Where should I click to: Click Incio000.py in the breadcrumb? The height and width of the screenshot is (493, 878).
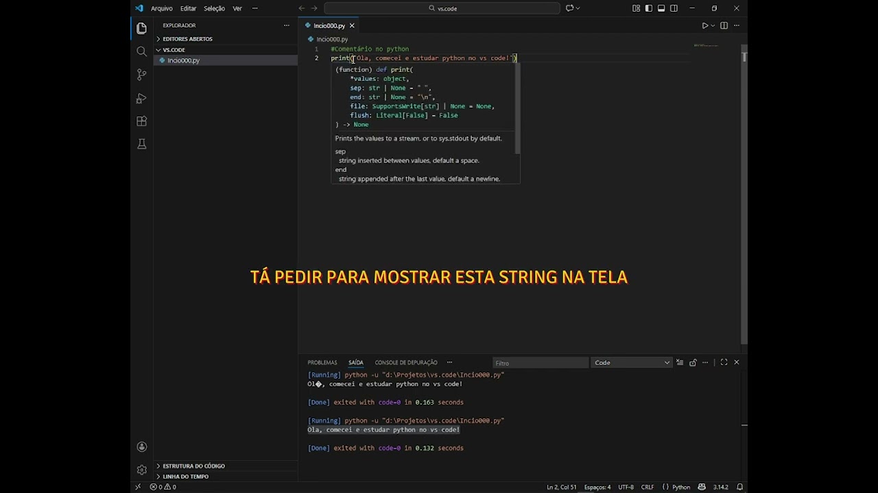click(x=332, y=39)
